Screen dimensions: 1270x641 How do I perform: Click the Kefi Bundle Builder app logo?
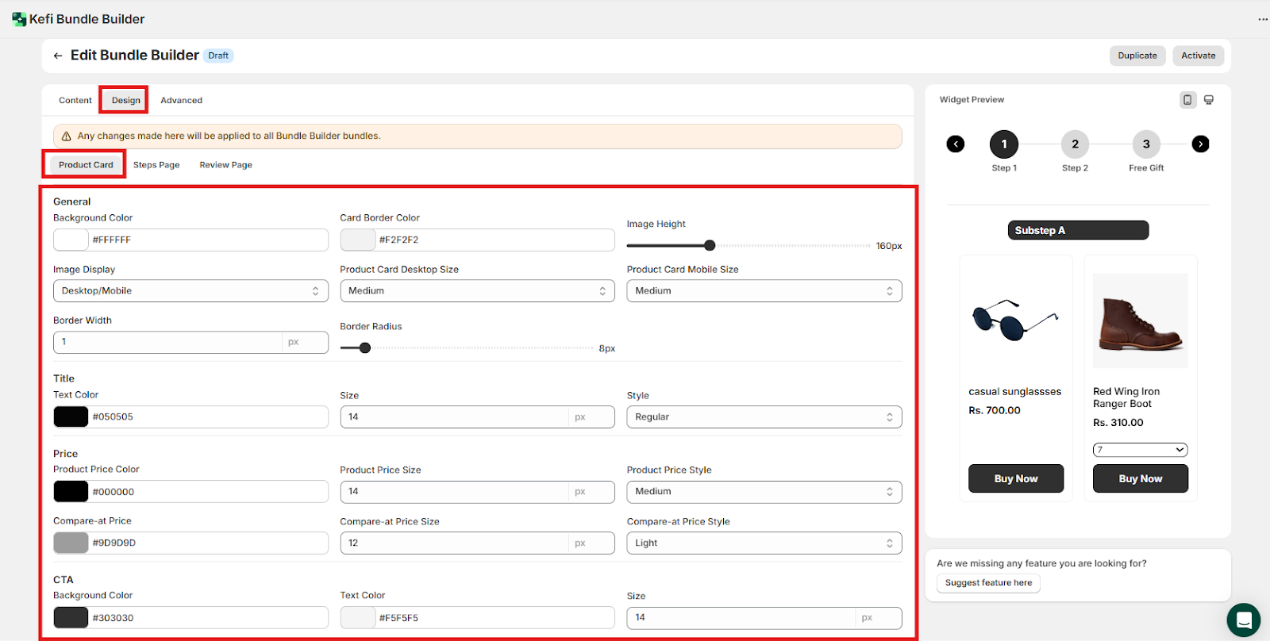[19, 19]
